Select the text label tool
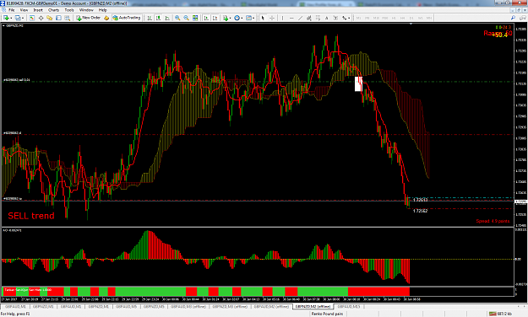Viewport: 528px width, 317px height. pyautogui.click(x=335, y=18)
